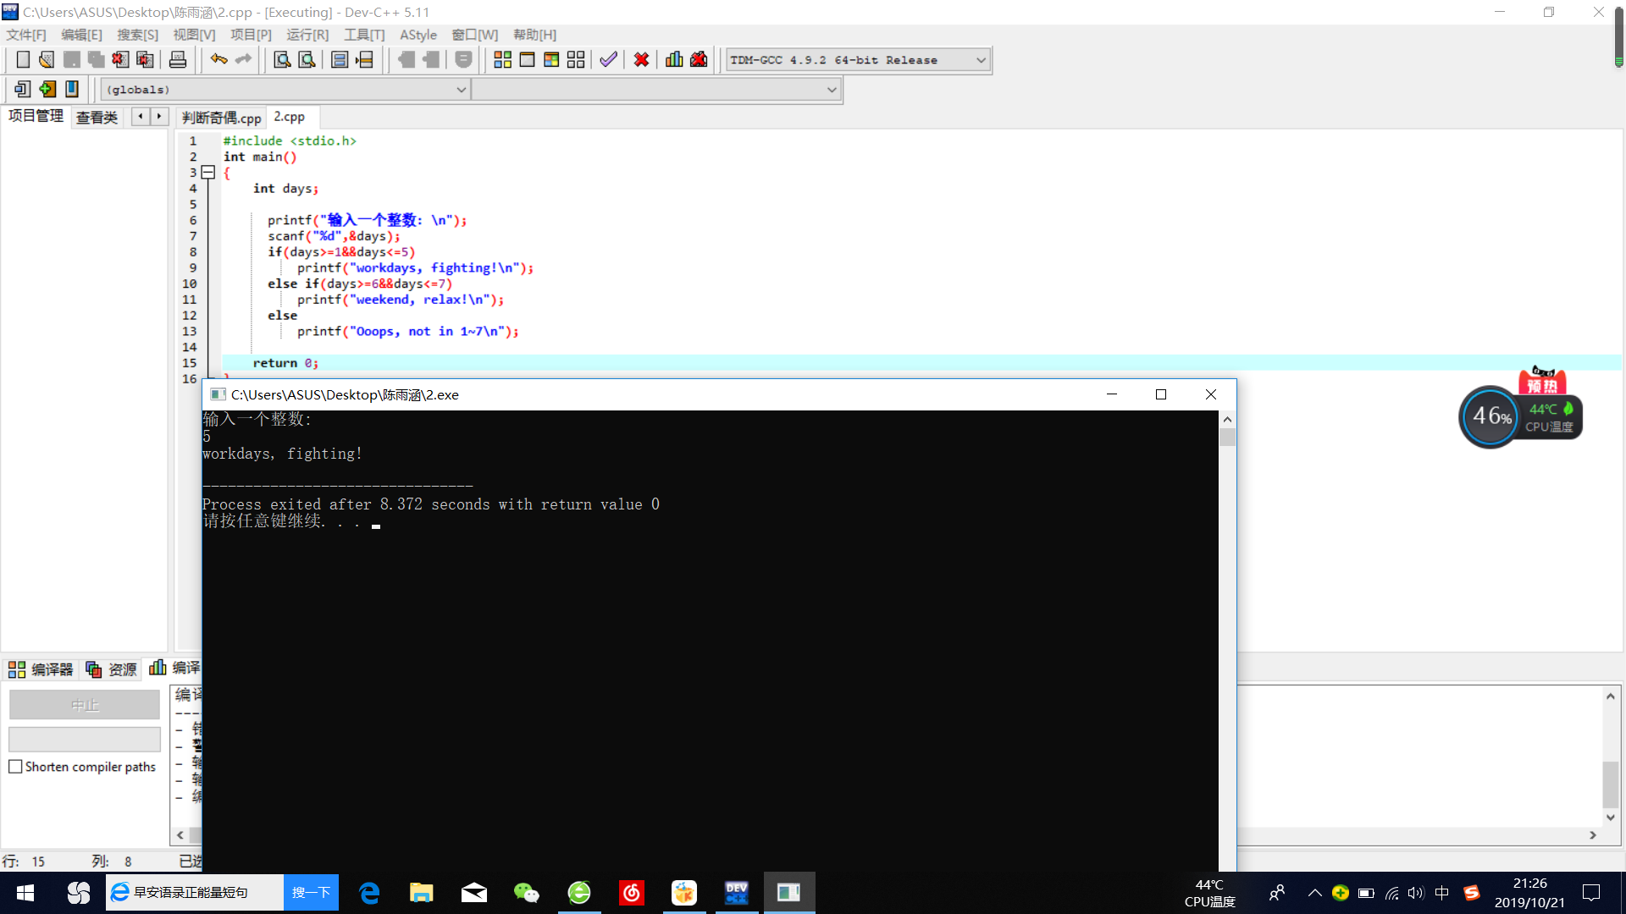Screen dimensions: 1626x914
Task: Click the console window vertical scrollbar thumb
Action: 1227,438
